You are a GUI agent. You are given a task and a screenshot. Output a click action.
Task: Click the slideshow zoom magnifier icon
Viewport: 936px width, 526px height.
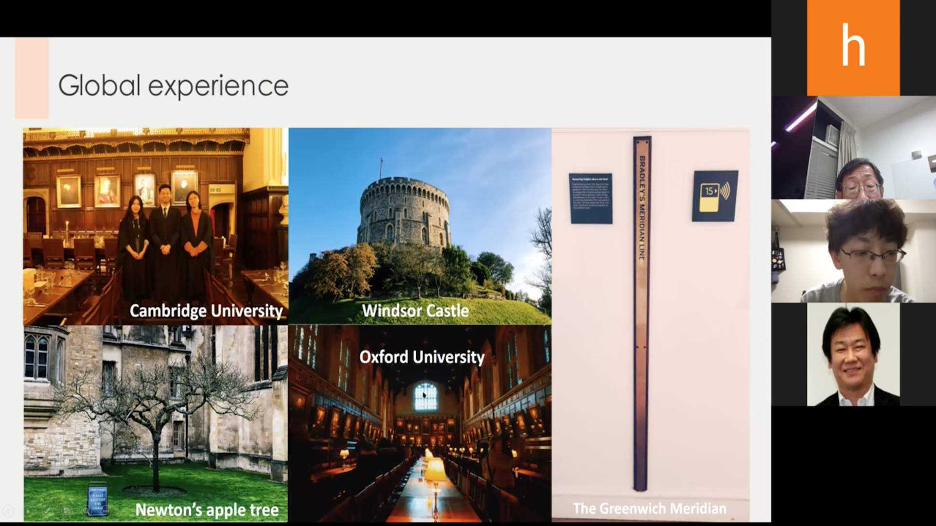click(x=87, y=511)
